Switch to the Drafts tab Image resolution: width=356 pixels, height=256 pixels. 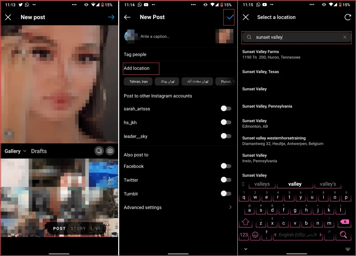pyautogui.click(x=39, y=151)
